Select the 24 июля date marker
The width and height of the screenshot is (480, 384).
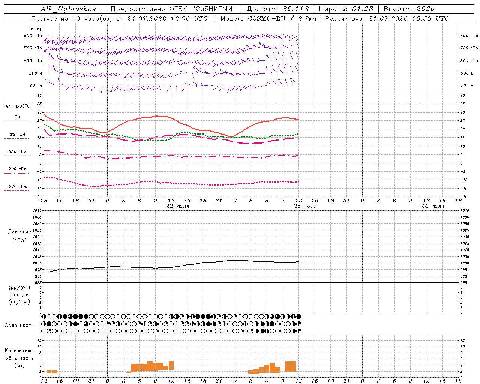pyautogui.click(x=432, y=206)
